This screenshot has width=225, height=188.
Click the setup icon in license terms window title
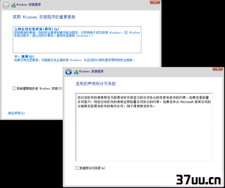(x=76, y=72)
